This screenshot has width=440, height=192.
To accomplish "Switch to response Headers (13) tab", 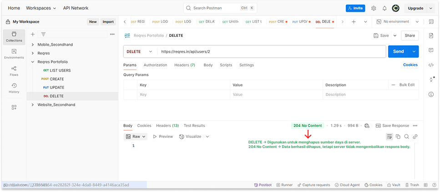I will (x=167, y=126).
